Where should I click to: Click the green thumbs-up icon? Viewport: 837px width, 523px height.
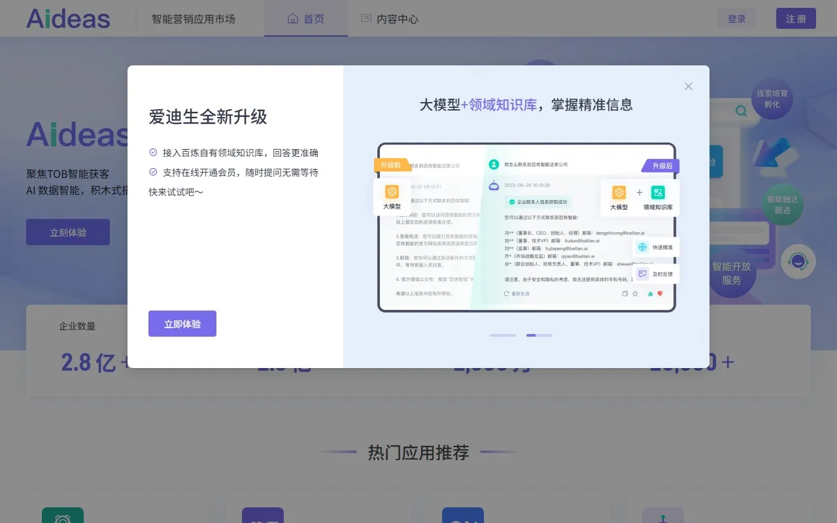(x=650, y=294)
